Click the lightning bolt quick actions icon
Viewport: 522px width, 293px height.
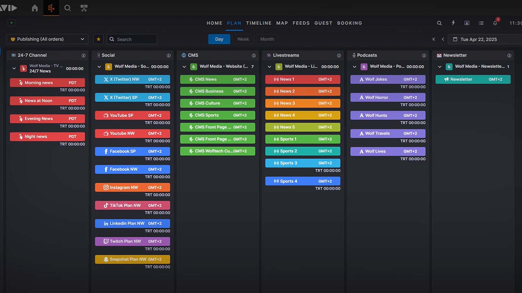click(453, 23)
